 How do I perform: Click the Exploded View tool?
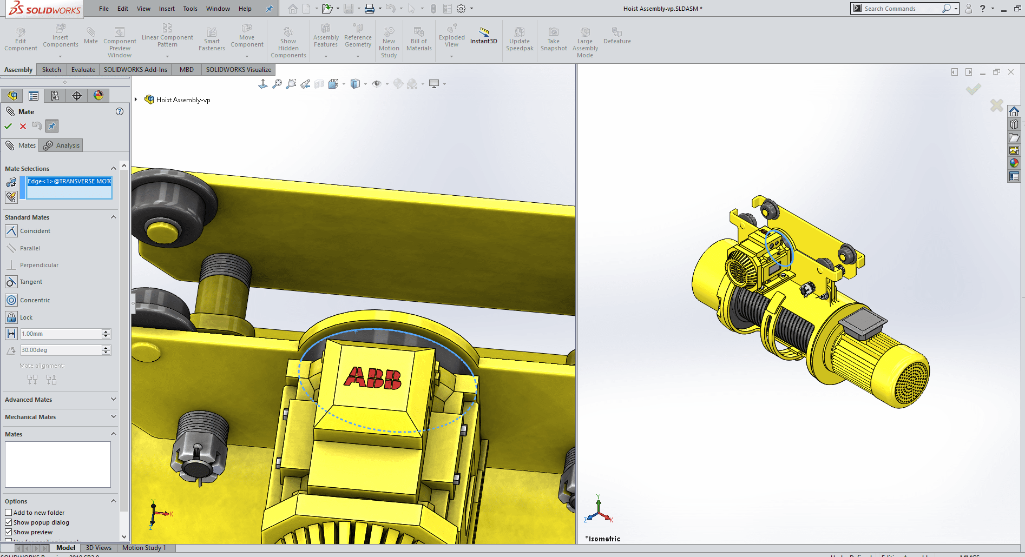[x=451, y=36]
